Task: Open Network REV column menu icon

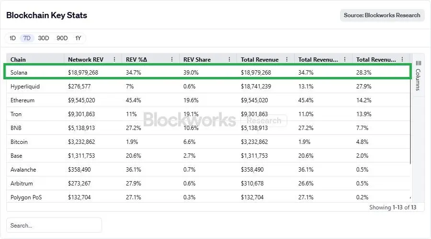Action: [114, 59]
